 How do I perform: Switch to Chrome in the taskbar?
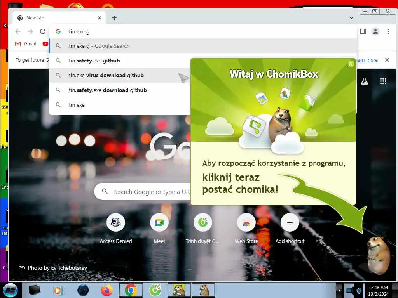131,290
